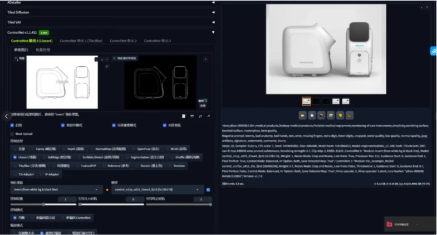This screenshot has height=235, width=437.
Task: Send result to inpaint via palette icon
Action: tap(341, 115)
